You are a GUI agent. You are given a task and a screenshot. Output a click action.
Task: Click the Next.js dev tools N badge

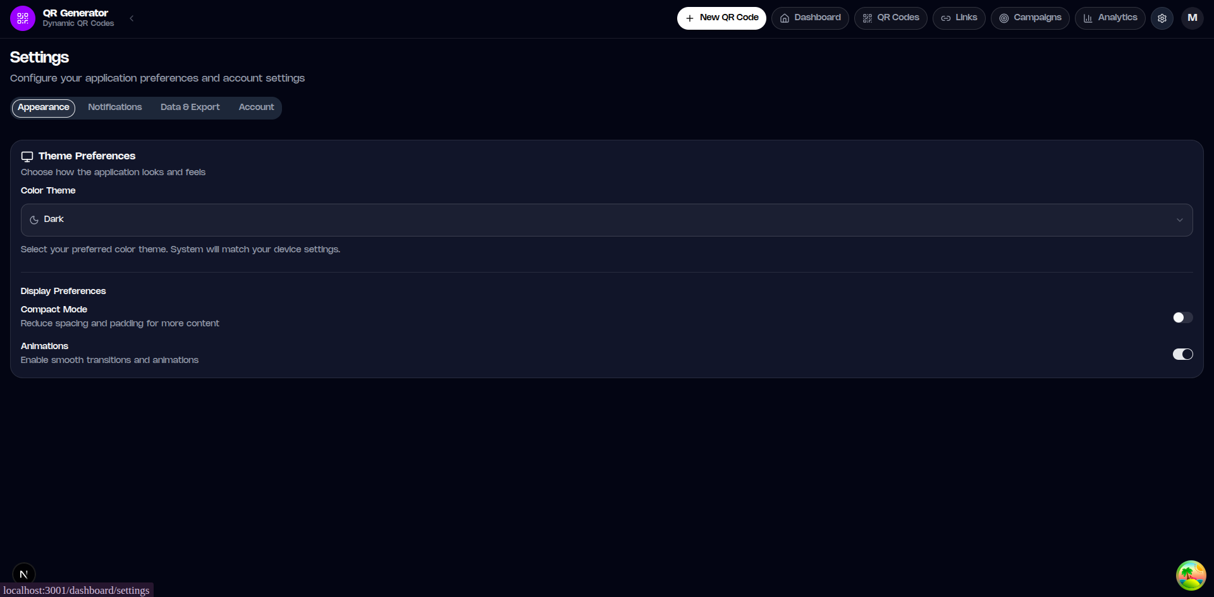[x=24, y=574]
